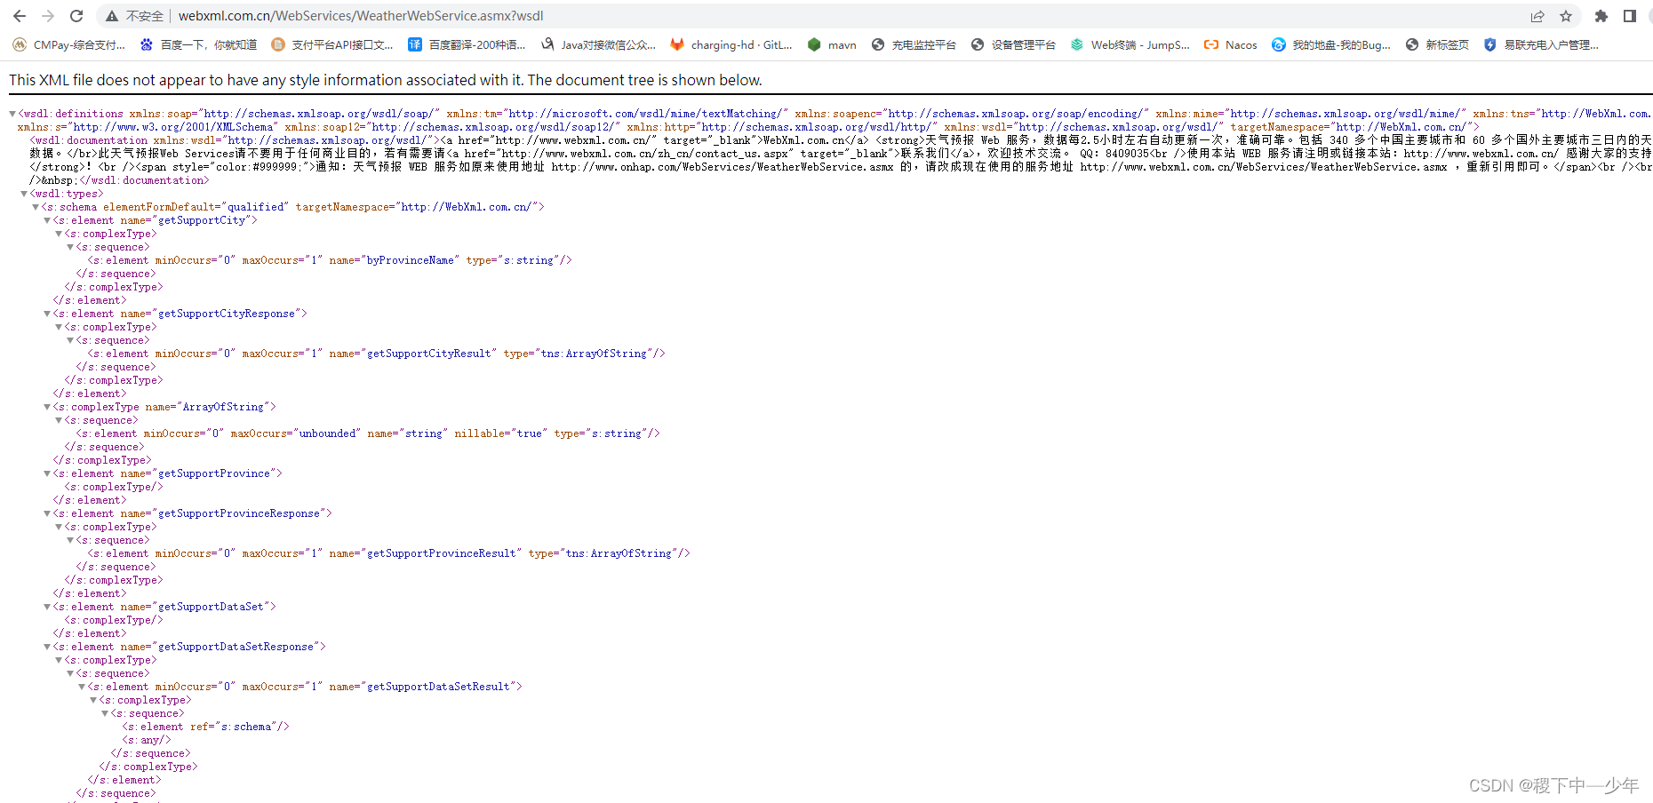Navigate back using the back arrow

pos(20,15)
